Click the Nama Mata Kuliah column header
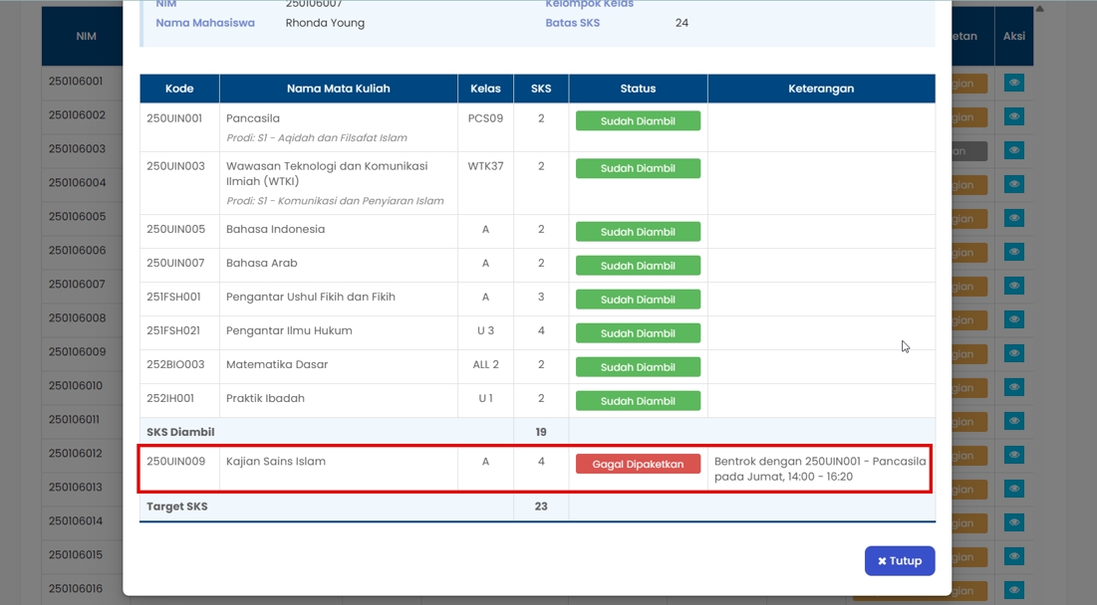Screen dimensions: 1097x605 [x=338, y=89]
